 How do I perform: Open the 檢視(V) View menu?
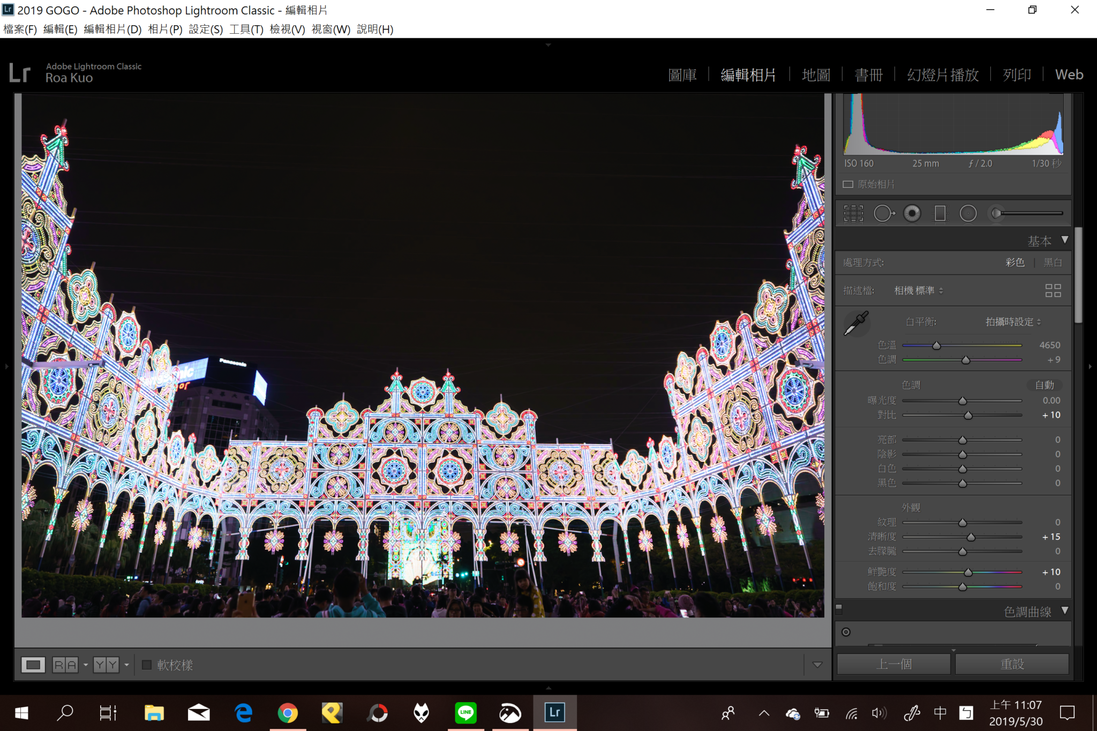[x=287, y=29]
